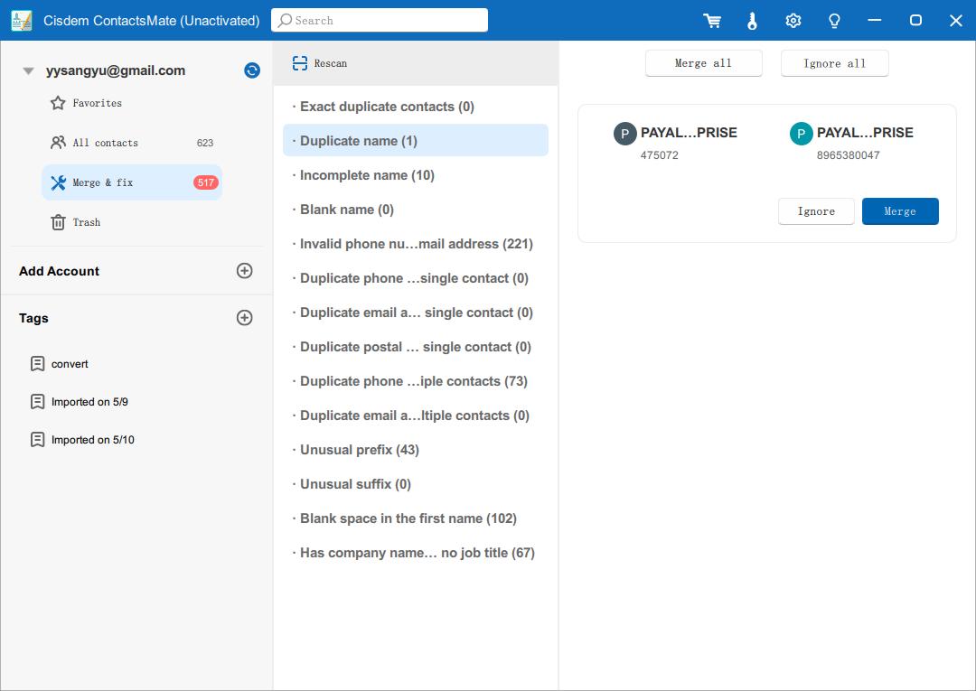Click the blue Merge button
Image resolution: width=976 pixels, height=691 pixels.
click(x=899, y=211)
